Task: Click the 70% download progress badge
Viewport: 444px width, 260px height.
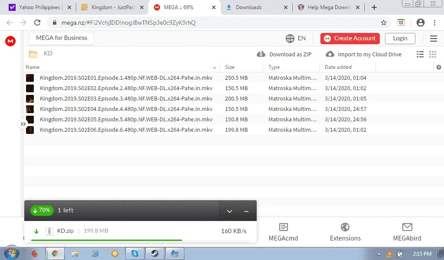Action: (42, 210)
